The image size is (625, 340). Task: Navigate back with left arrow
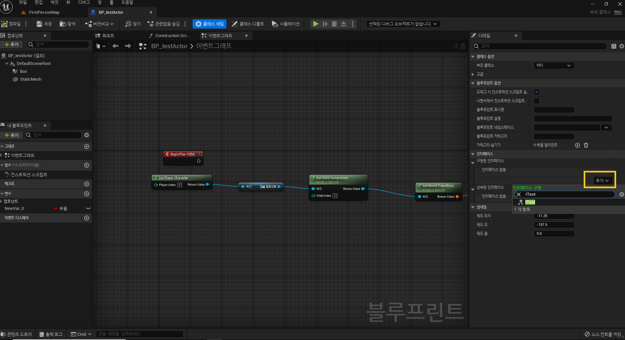[x=115, y=46]
